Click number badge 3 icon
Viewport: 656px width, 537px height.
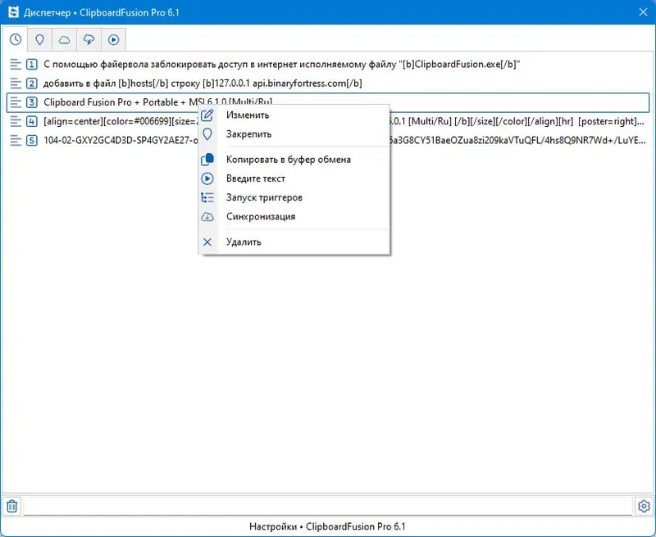coord(32,102)
